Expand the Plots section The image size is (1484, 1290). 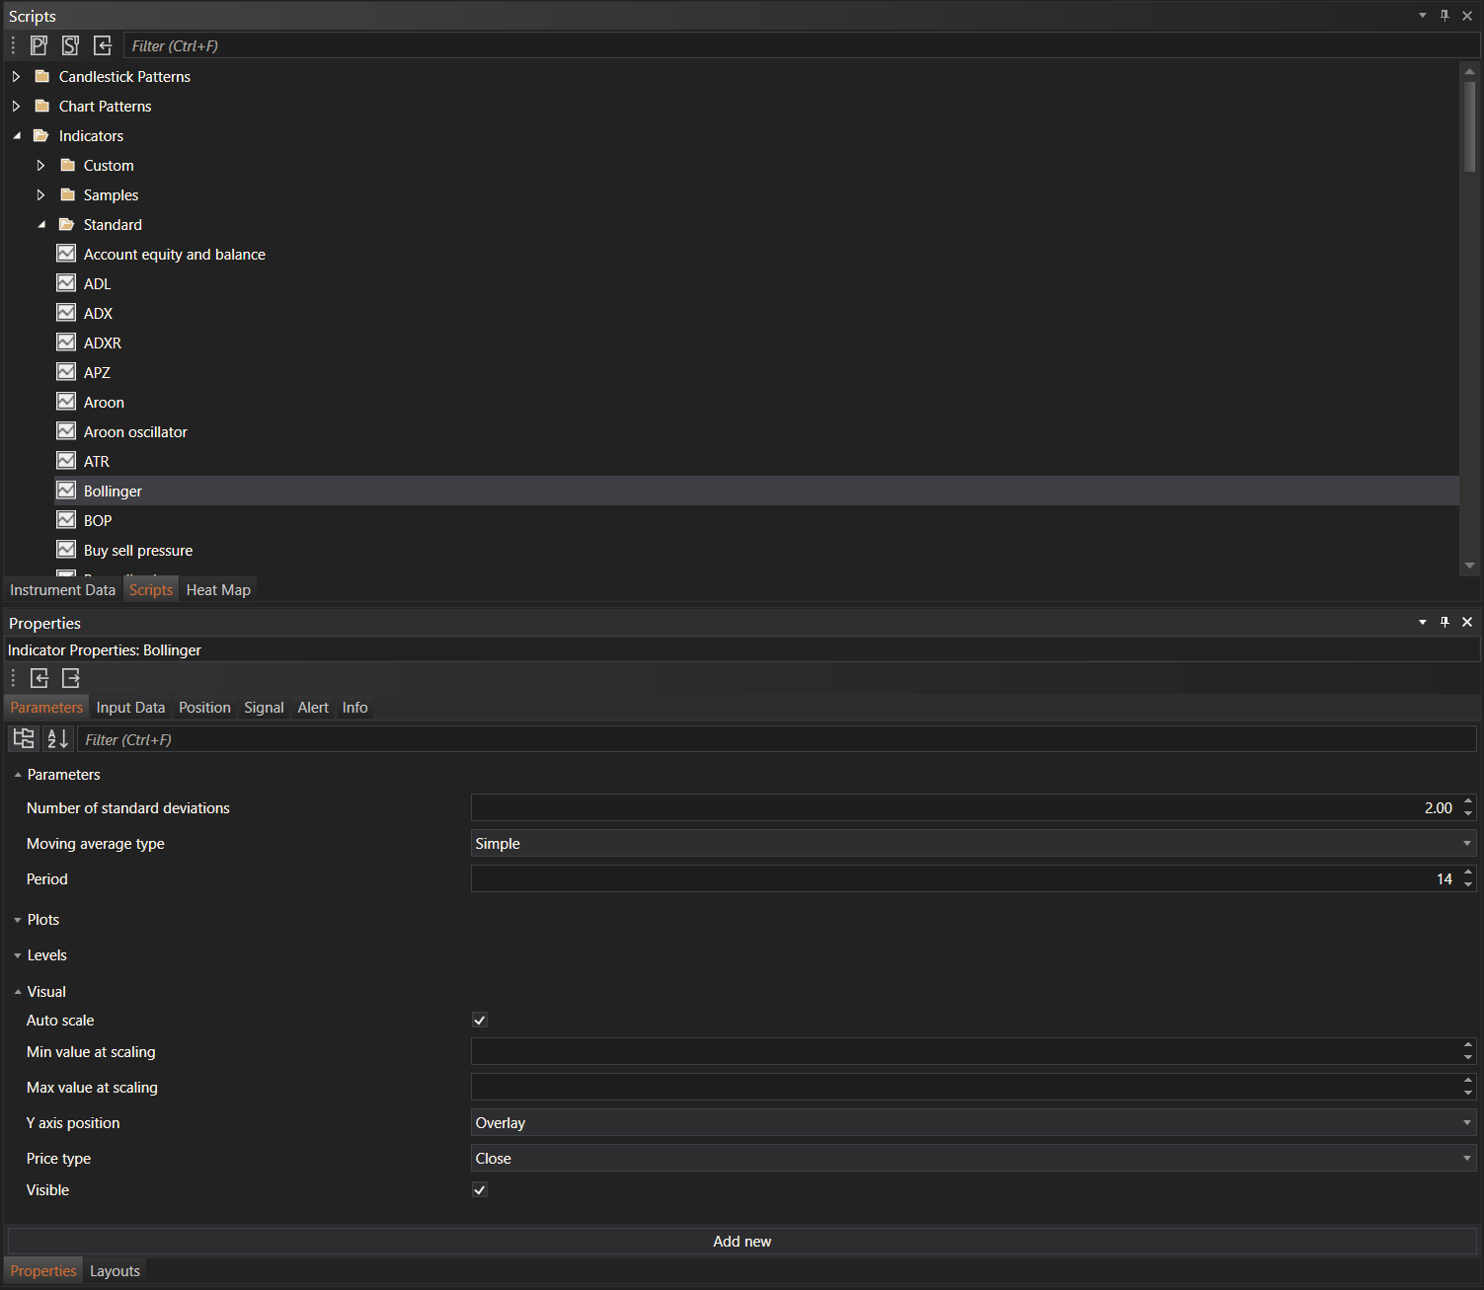click(18, 920)
